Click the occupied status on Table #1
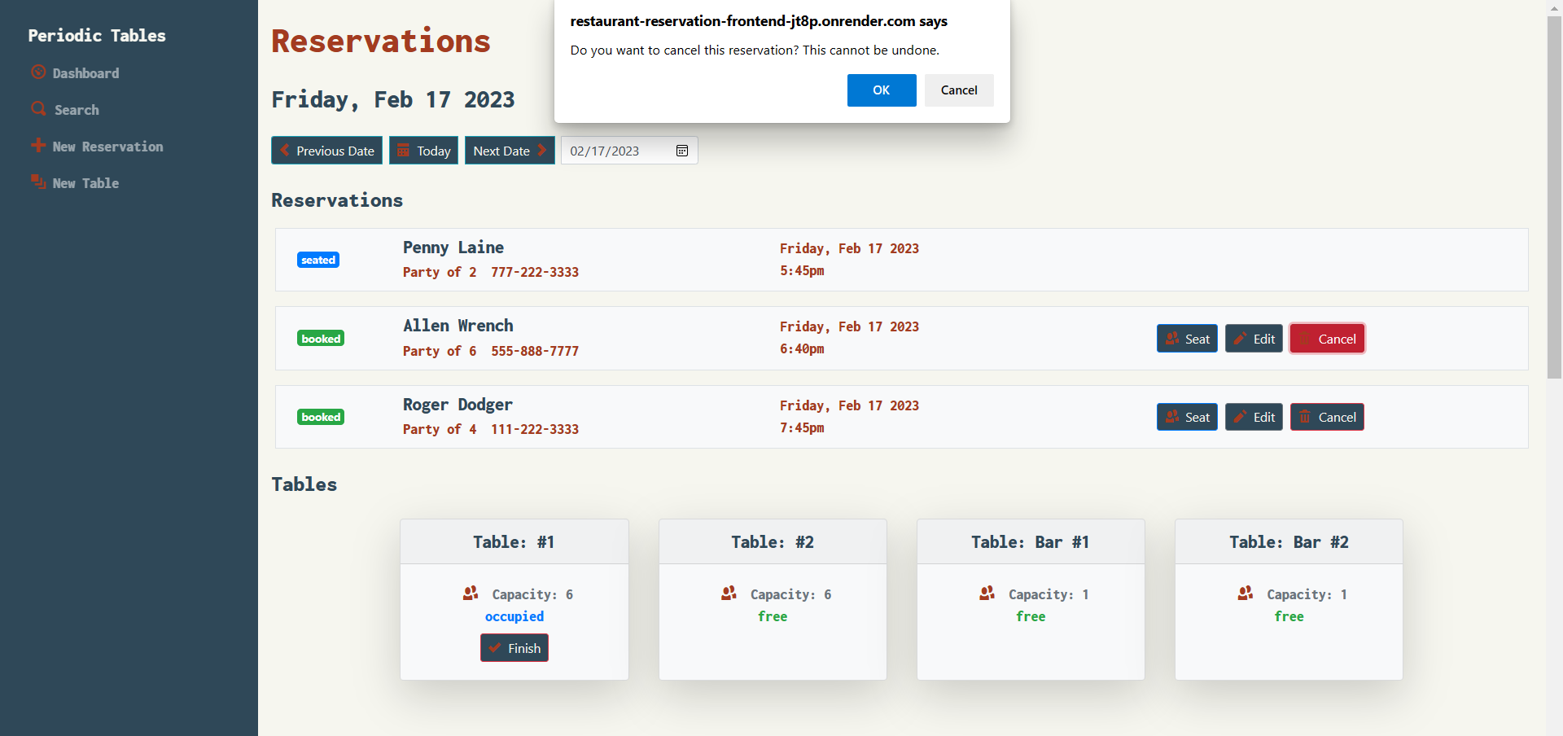This screenshot has height=736, width=1563. (514, 616)
